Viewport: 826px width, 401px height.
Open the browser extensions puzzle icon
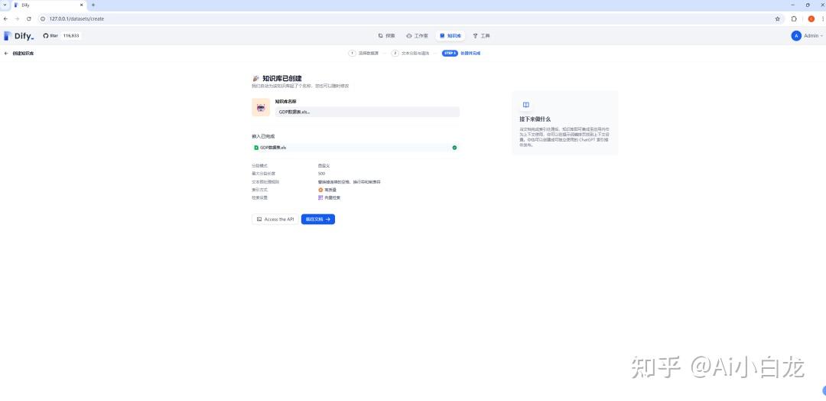pos(795,18)
